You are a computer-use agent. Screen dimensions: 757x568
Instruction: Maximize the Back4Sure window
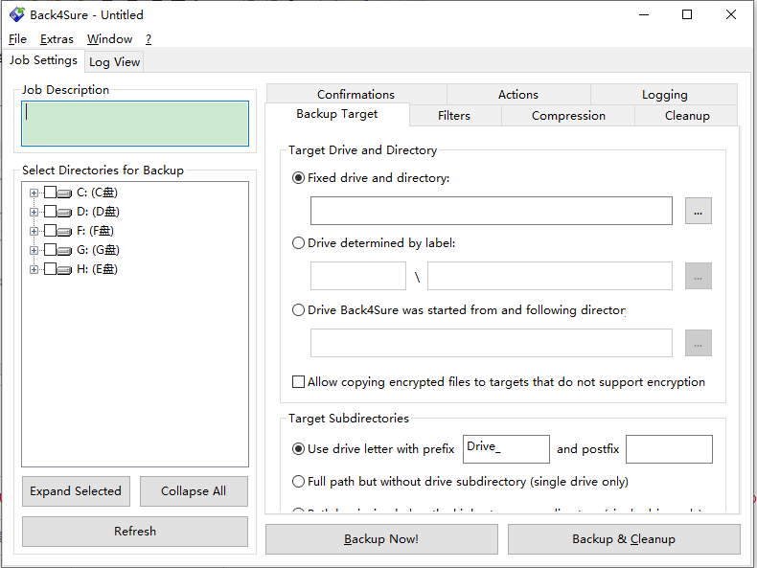coord(687,14)
